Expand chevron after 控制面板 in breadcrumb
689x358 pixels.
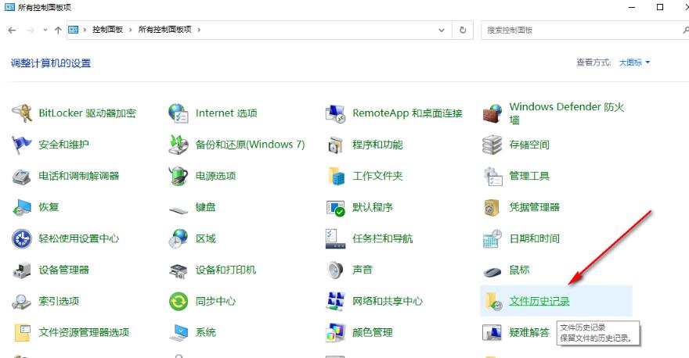(x=131, y=30)
